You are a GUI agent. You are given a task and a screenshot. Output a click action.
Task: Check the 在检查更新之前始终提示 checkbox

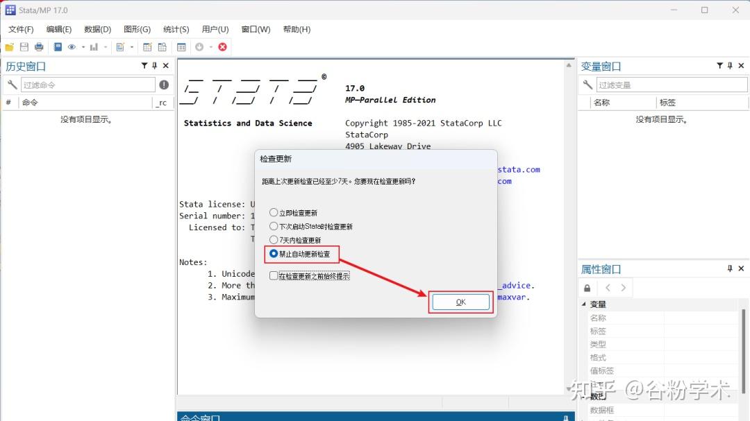click(x=274, y=275)
